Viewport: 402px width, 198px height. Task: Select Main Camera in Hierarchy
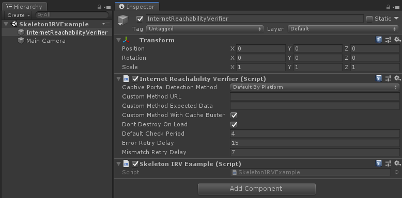[45, 41]
